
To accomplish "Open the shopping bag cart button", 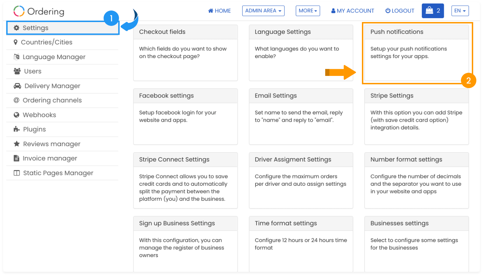I will 433,11.
